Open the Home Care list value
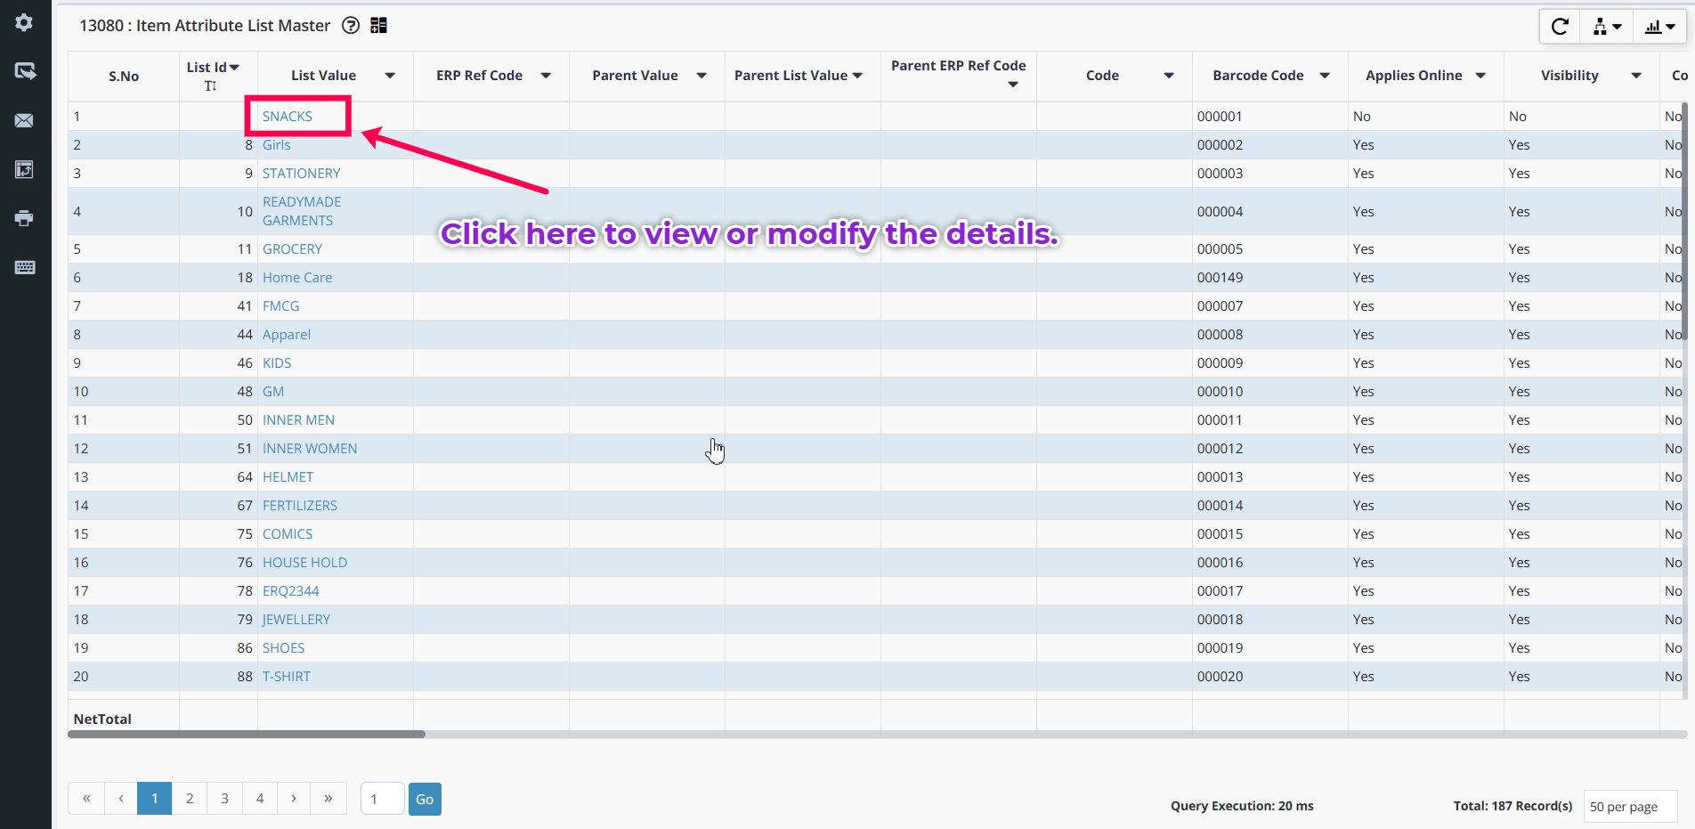 [x=297, y=278]
